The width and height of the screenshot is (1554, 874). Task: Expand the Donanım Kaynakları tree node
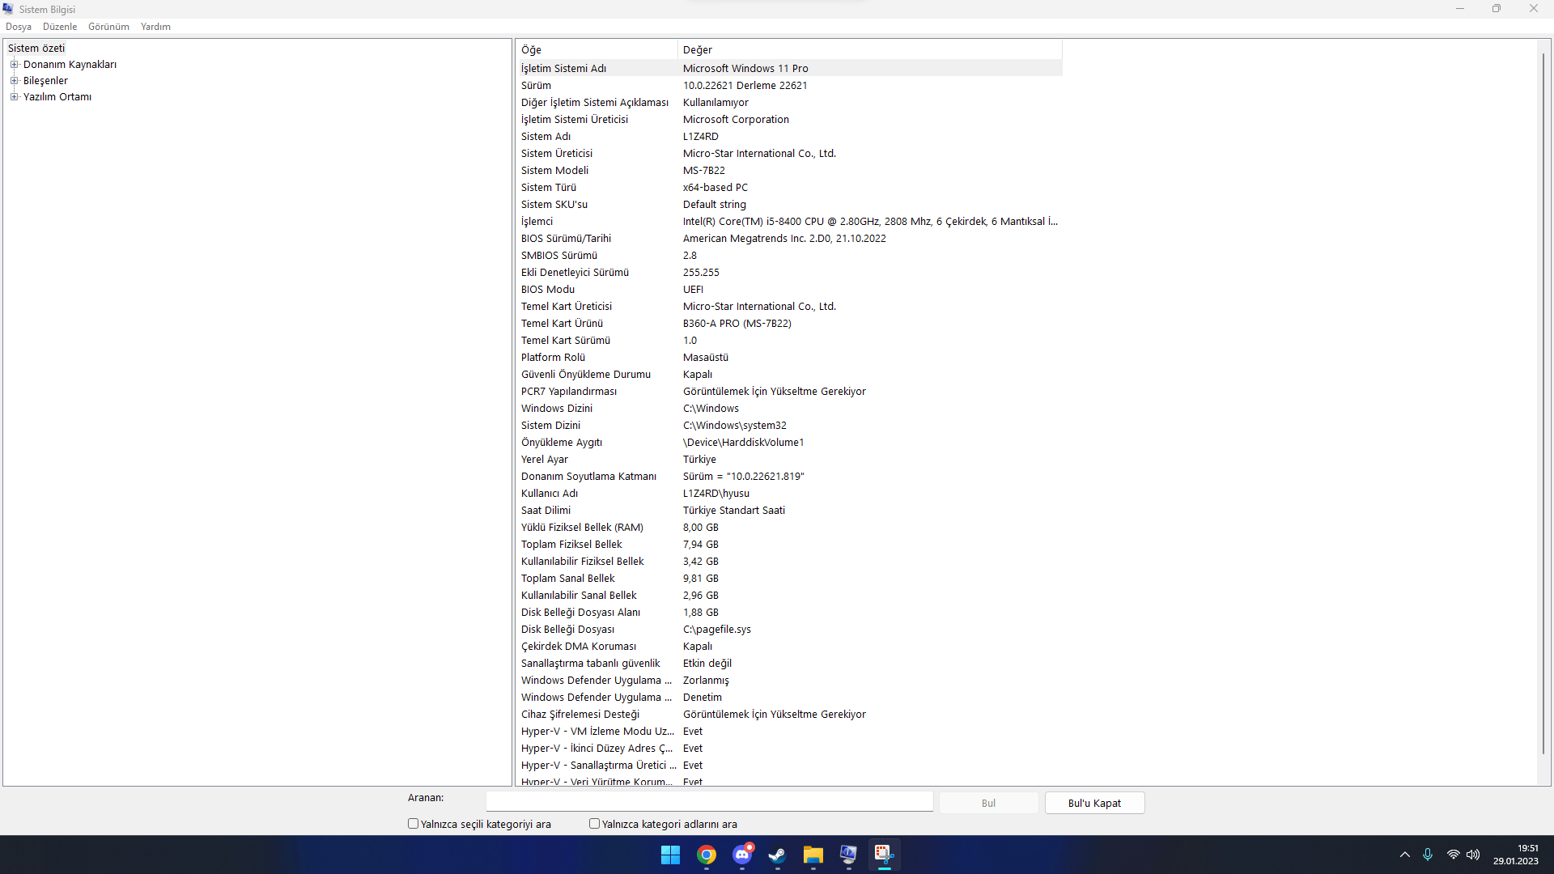14,65
